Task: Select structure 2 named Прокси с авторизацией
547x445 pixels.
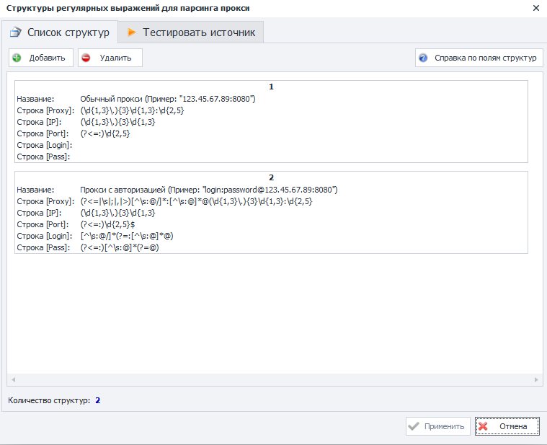Action: 208,190
